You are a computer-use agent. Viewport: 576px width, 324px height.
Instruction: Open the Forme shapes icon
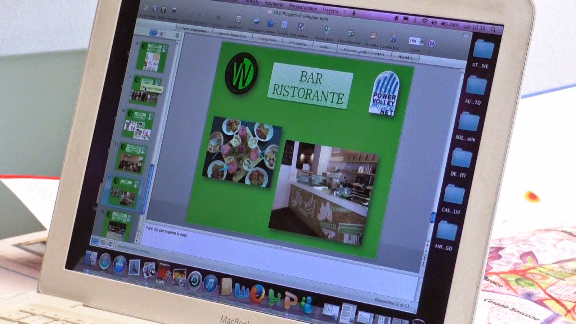(270, 23)
